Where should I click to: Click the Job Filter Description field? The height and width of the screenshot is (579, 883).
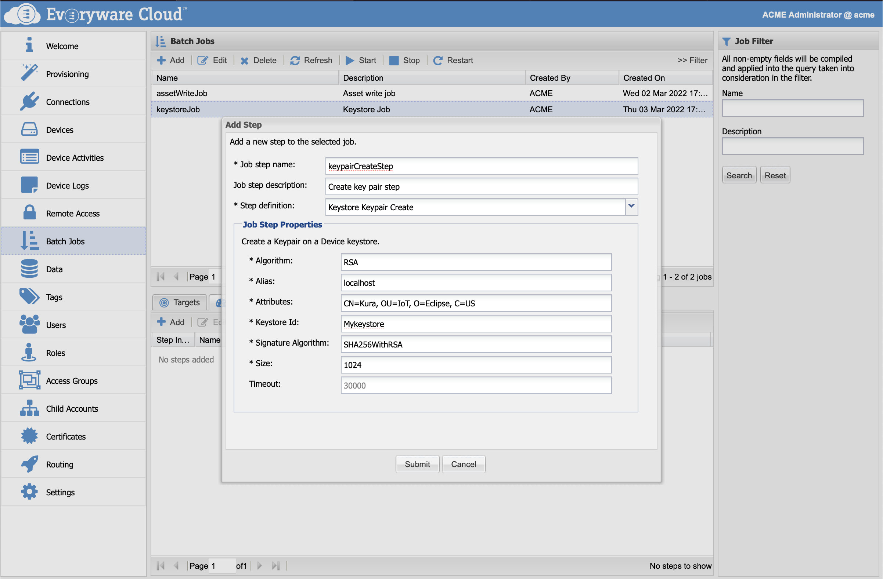tap(793, 146)
